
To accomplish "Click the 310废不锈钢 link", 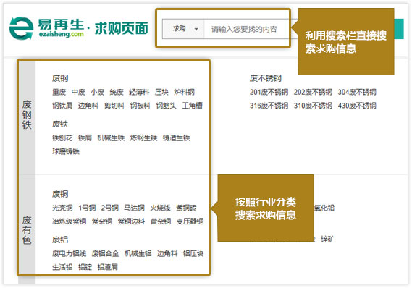I will pos(314,106).
